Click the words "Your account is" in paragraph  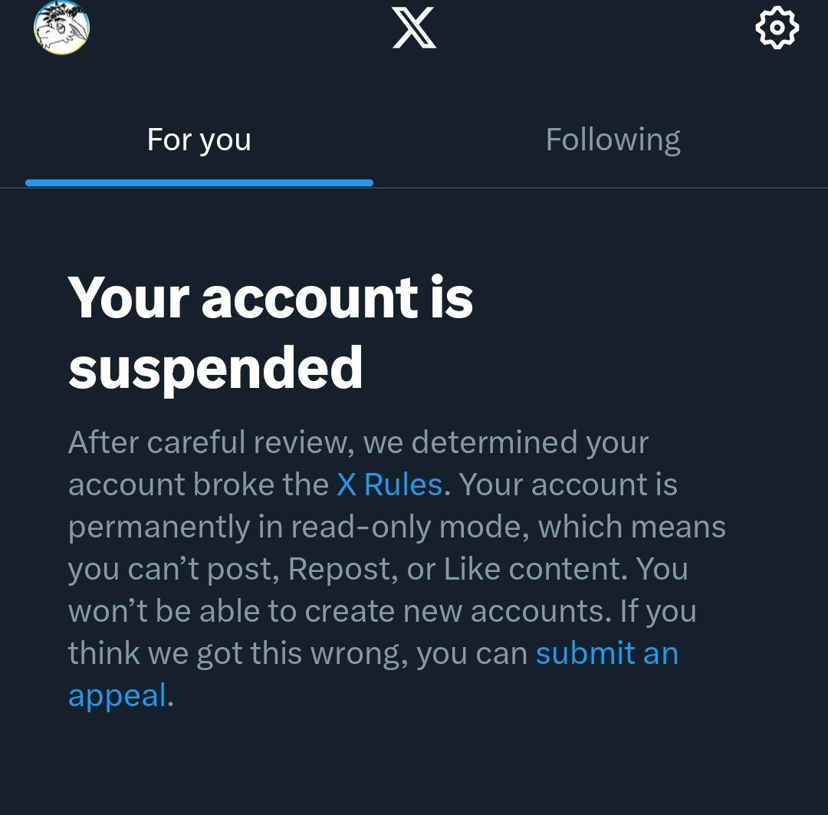point(568,485)
